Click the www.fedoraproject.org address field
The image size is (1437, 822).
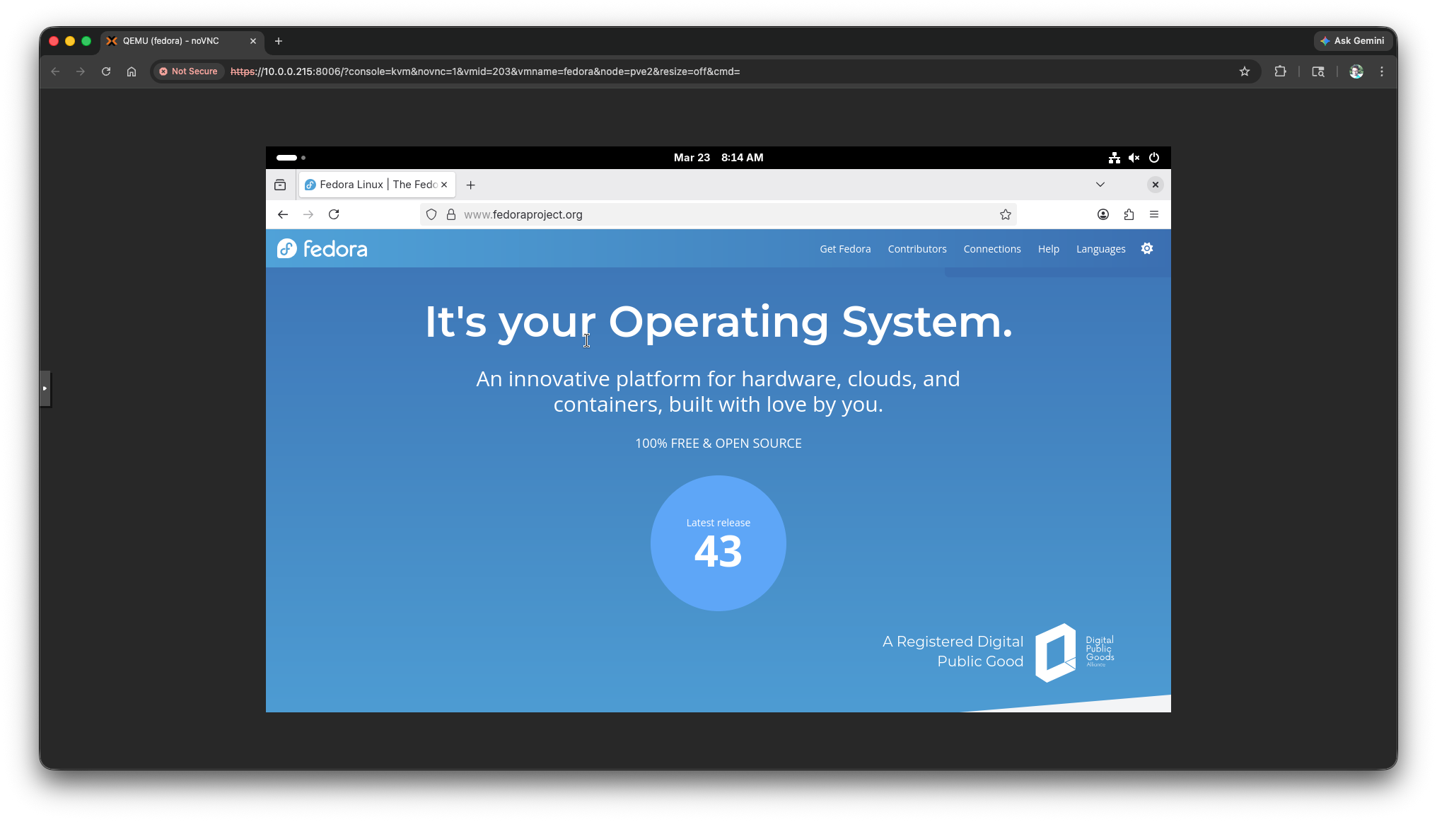[x=707, y=214]
